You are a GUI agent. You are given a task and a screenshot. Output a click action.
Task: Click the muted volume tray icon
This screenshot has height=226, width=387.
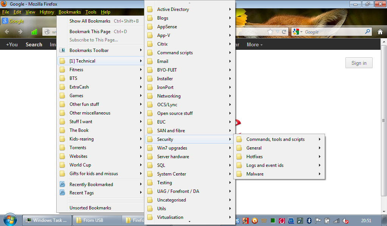point(345,221)
